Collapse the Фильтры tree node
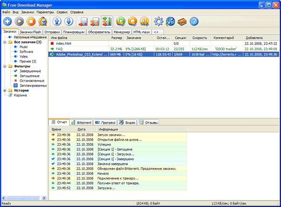Viewport: 281px width, 207px height. 5,66
